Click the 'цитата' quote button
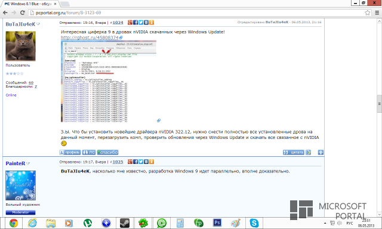Viewport: 382px width, 229px height. click(x=294, y=152)
